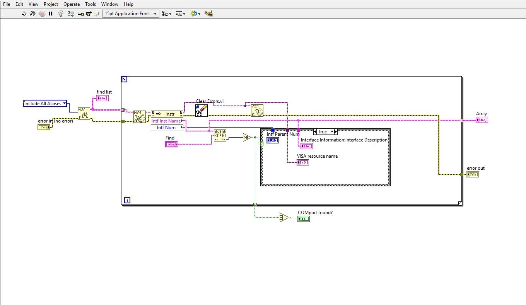Toggle Run Continuously mode
Screen dimensions: 526x305
[33, 14]
